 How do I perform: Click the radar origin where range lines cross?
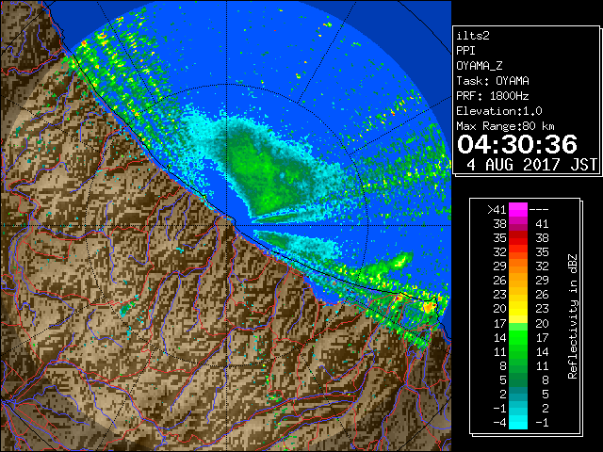tap(227, 225)
